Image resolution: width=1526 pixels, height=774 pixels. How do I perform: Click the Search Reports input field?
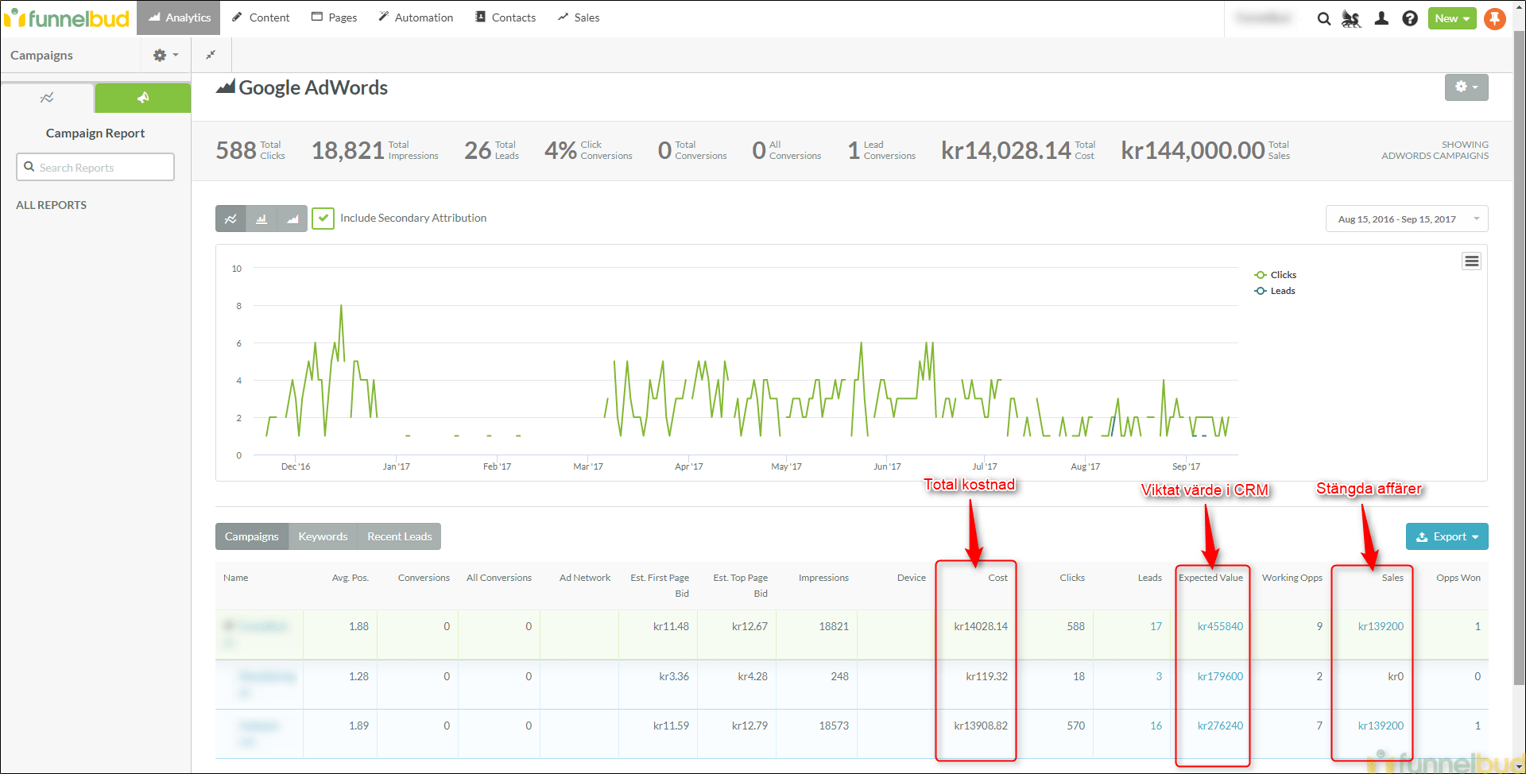click(x=95, y=167)
